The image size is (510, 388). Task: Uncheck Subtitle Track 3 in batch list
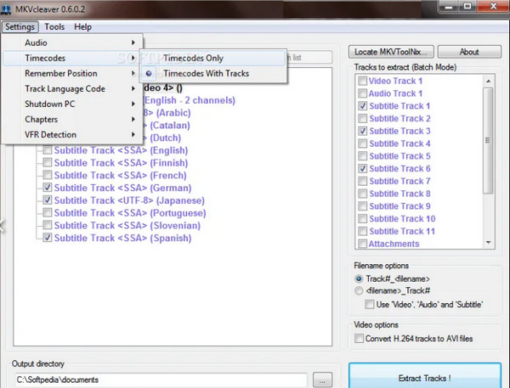(362, 131)
